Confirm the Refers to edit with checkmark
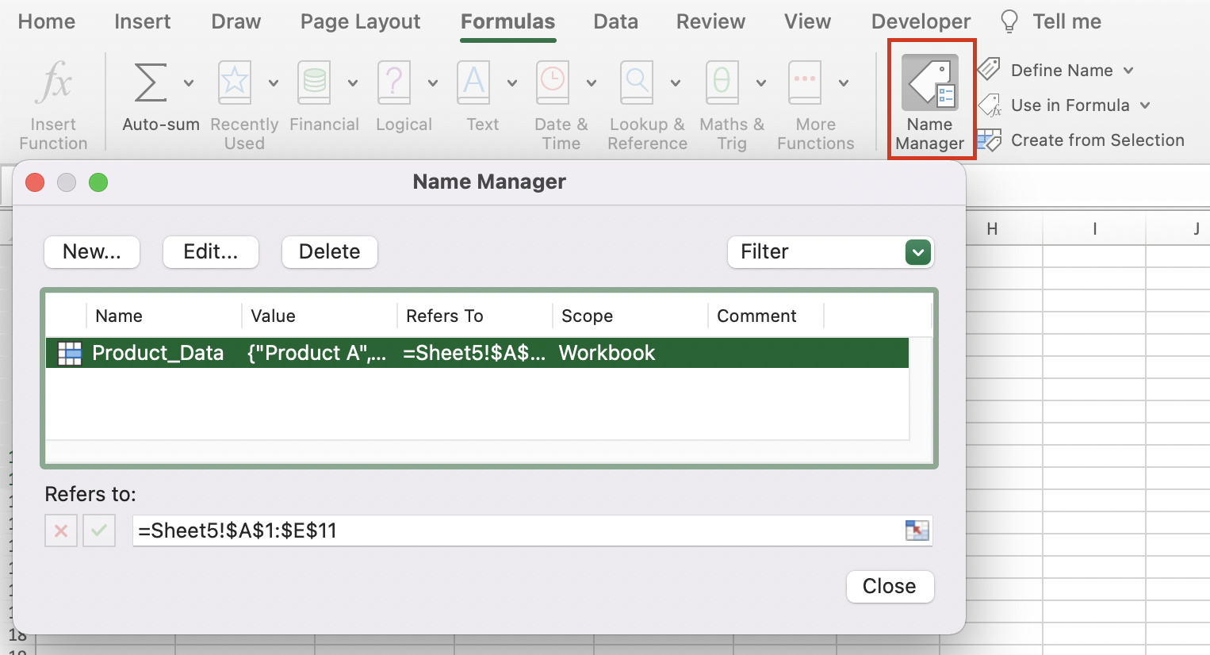 pyautogui.click(x=99, y=531)
